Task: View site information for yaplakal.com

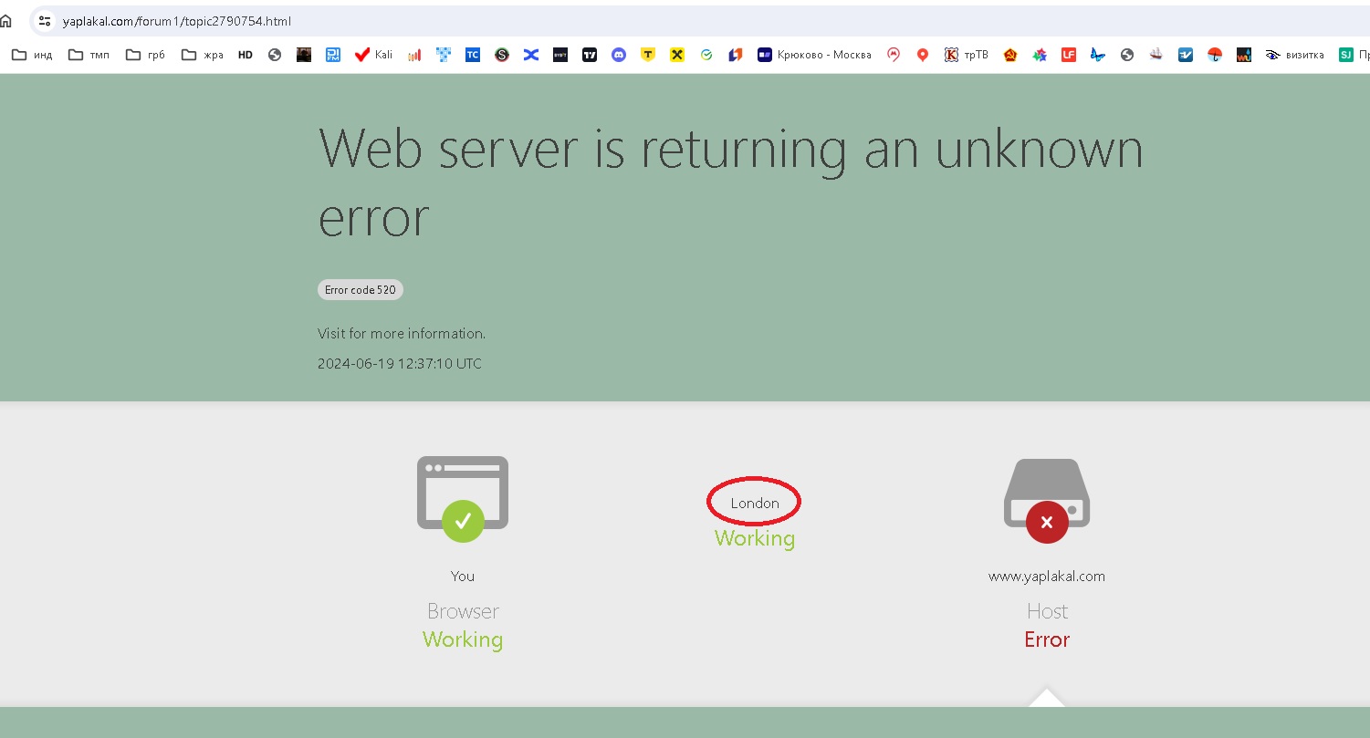Action: 45,20
